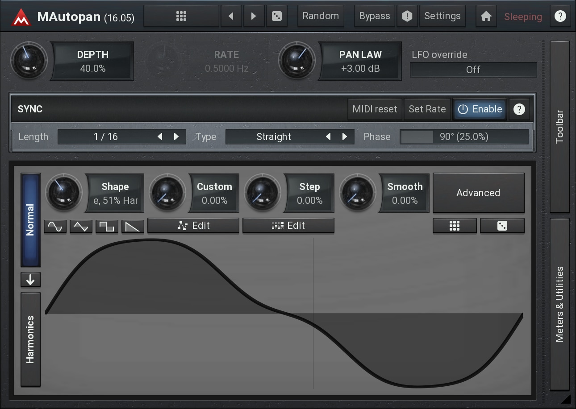The height and width of the screenshot is (409, 576).
Task: Switch to the Harmonics tab
Action: tap(30, 339)
